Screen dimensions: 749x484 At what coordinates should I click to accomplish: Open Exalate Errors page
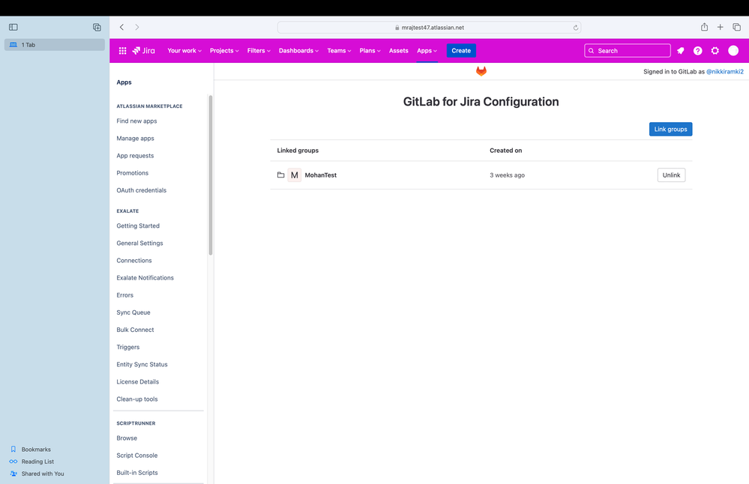124,295
